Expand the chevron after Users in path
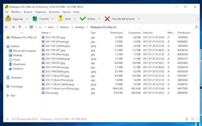Image resolution: width=202 pixels, height=126 pixels. [x=57, y=27]
